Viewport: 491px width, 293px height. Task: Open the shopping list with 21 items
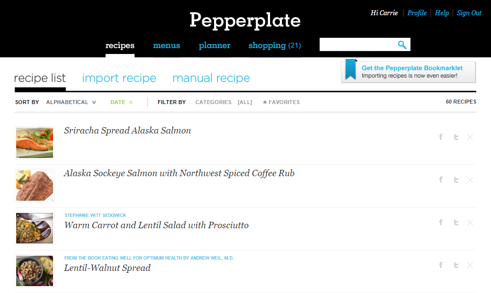(x=274, y=46)
